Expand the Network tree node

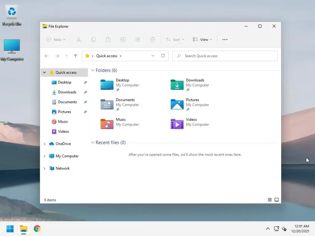coord(44,169)
